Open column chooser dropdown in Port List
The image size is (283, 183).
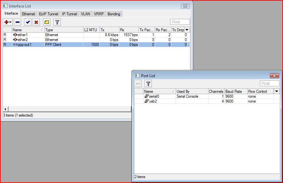[277, 91]
